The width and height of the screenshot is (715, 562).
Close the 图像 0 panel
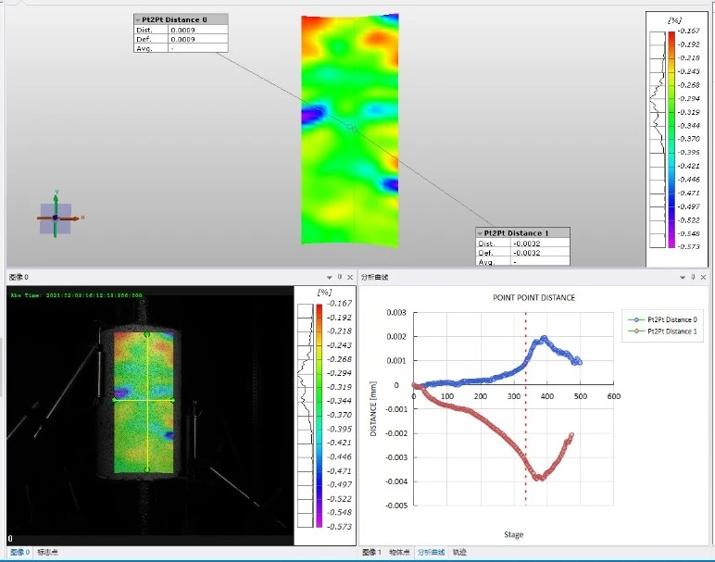[x=350, y=277]
